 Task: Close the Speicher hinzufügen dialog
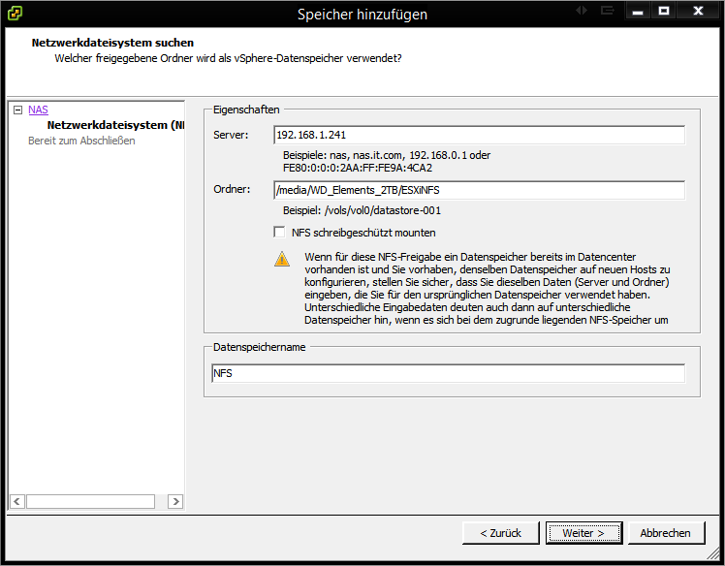[699, 11]
